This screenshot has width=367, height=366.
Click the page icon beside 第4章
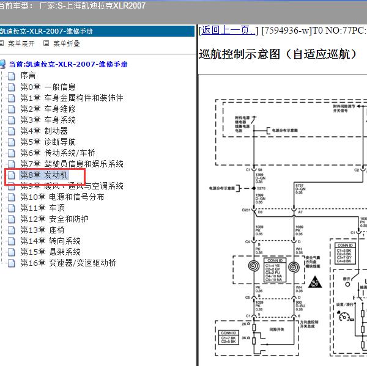click(11, 131)
